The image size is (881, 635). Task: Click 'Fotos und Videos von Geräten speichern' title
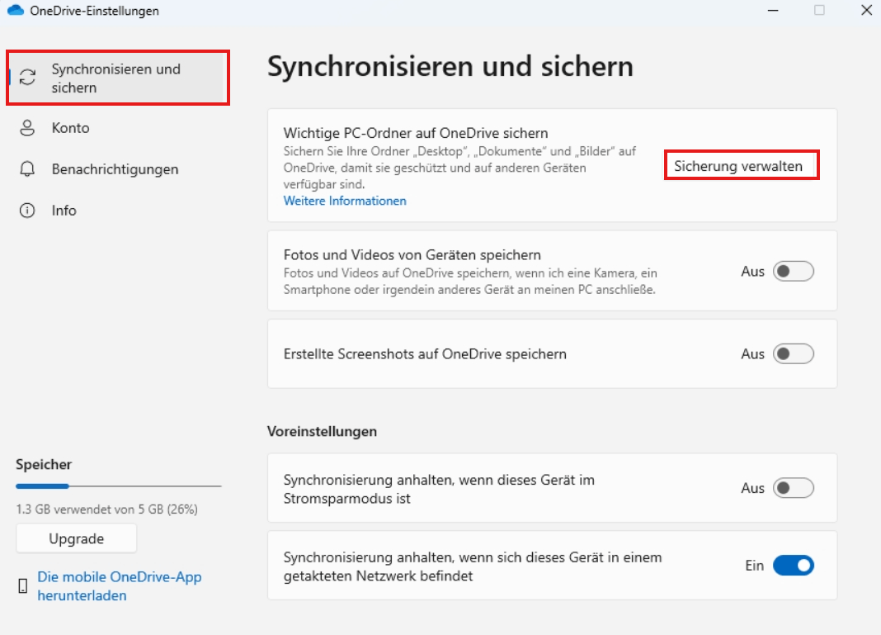412,255
